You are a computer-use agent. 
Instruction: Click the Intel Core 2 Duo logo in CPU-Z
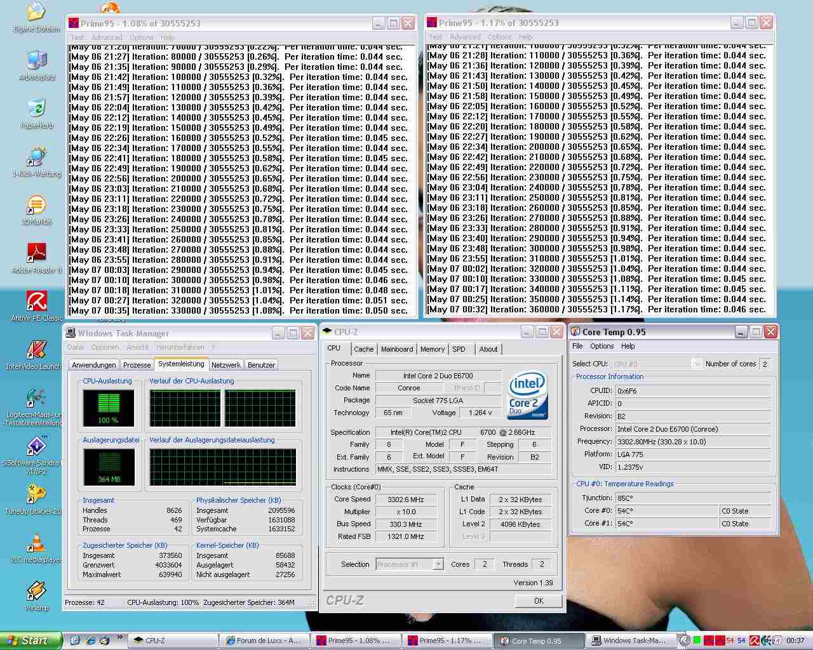527,395
